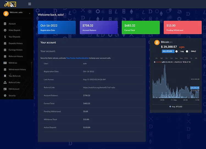Click the Registration Date blue card

point(57,27)
